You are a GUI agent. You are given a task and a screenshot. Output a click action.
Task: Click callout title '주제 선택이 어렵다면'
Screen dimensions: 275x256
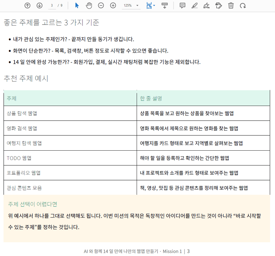33,204
